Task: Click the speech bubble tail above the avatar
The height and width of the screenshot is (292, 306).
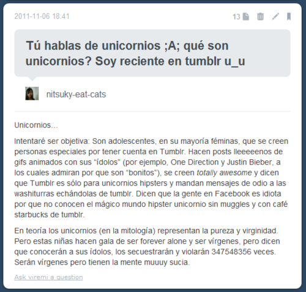Action: [32, 79]
